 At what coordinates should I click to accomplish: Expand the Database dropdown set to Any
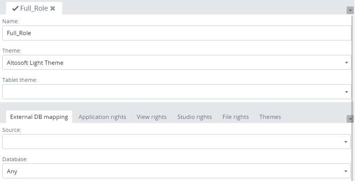click(176, 171)
